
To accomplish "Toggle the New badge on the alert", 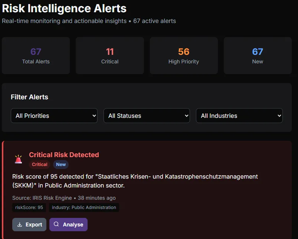I will [60, 165].
